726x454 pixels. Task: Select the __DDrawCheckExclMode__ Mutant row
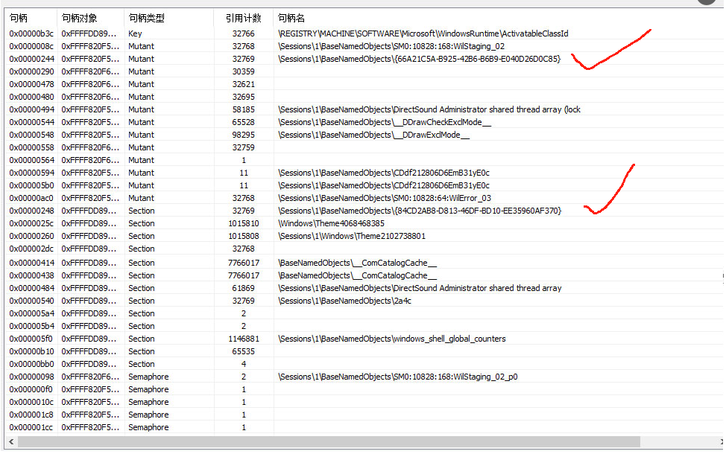385,122
